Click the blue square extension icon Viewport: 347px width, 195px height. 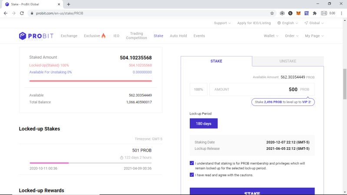coord(307,13)
